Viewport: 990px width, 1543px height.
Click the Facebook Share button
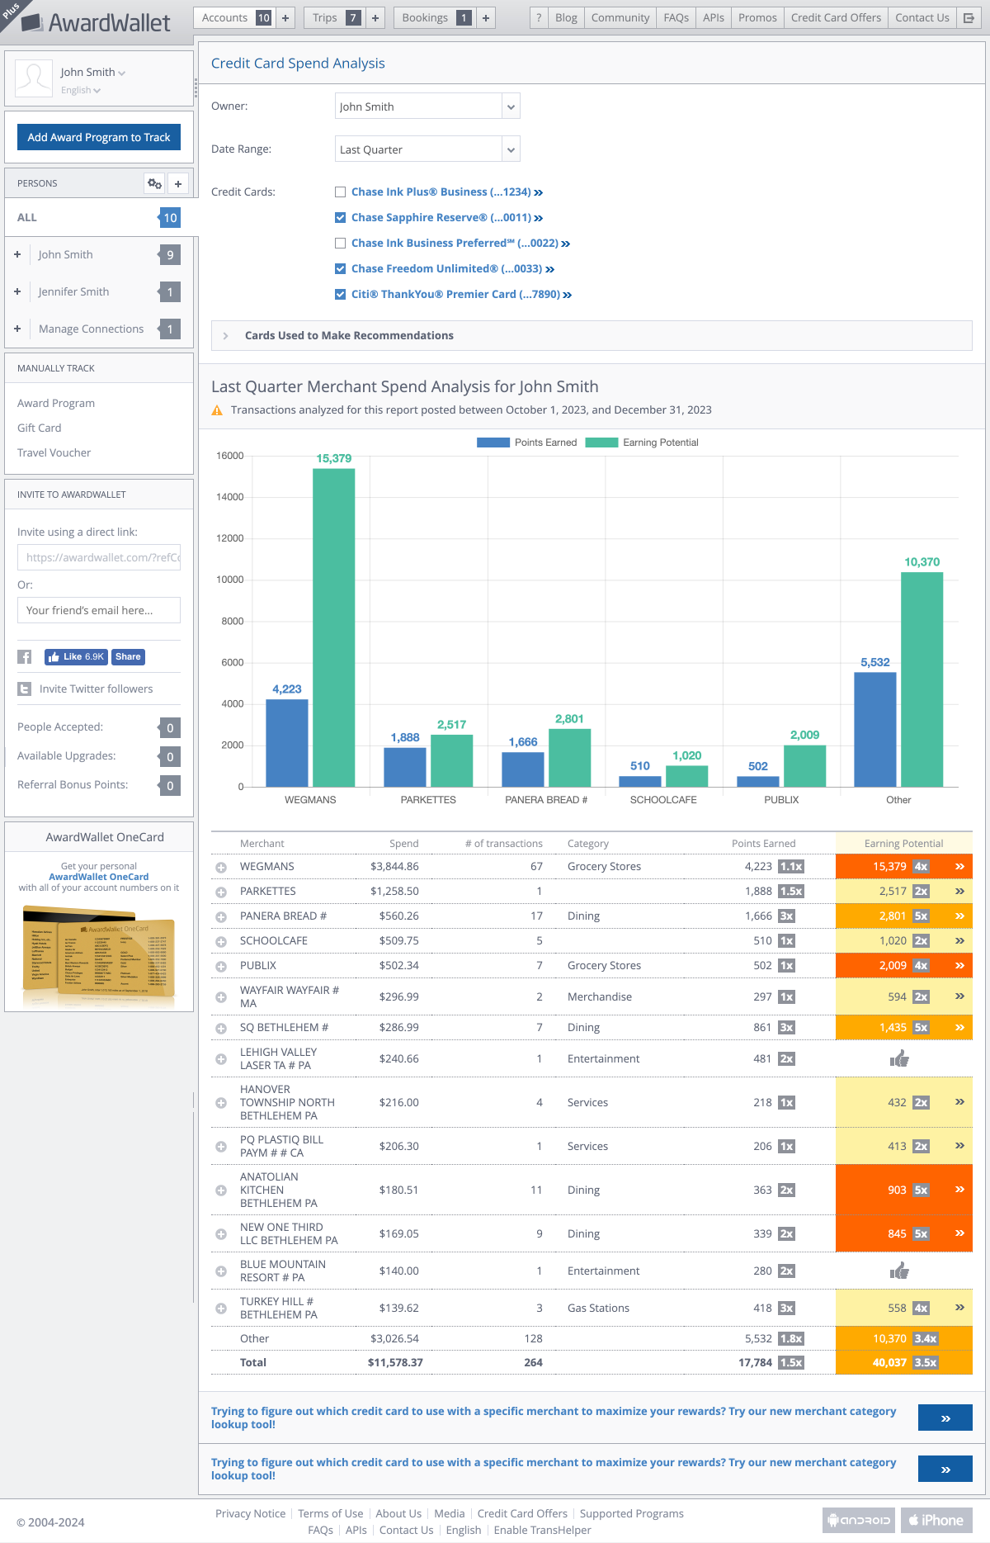(x=128, y=657)
